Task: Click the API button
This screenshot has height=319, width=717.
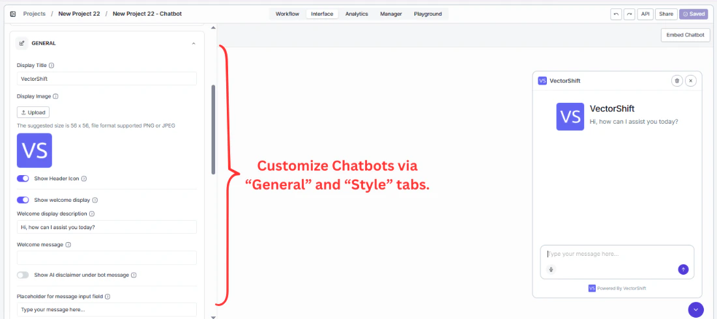Action: pos(645,14)
